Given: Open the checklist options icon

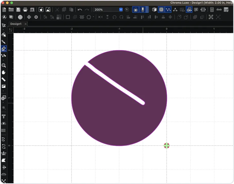Looking at the screenshot, I should click(x=226, y=10).
